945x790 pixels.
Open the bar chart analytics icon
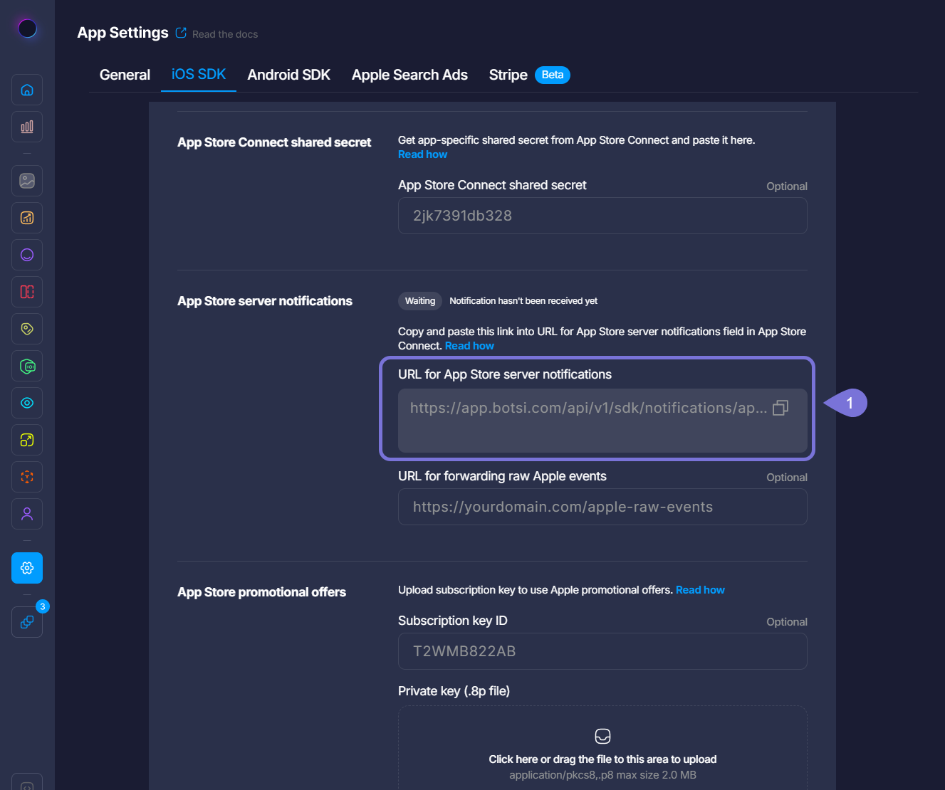coord(27,127)
